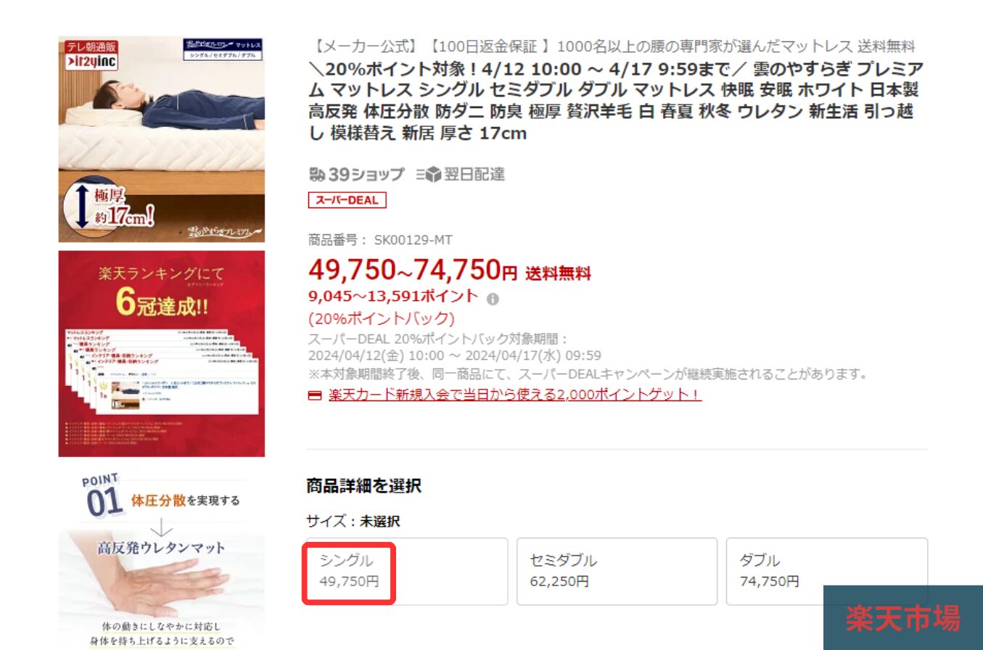This screenshot has height=650, width=983.
Task: Click the 39ショップ truck icon
Action: (x=316, y=174)
